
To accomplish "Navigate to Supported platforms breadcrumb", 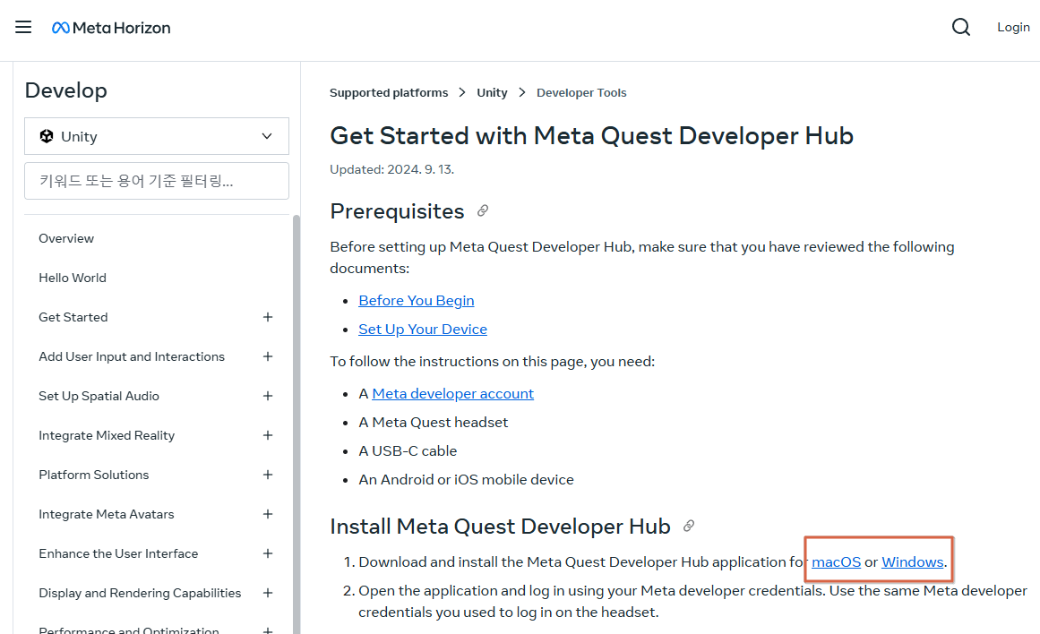I will (x=389, y=92).
